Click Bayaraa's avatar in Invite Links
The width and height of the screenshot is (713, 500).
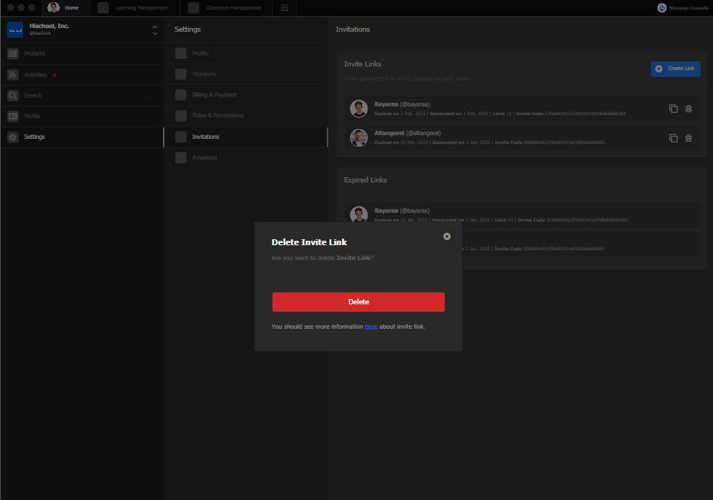(x=359, y=109)
